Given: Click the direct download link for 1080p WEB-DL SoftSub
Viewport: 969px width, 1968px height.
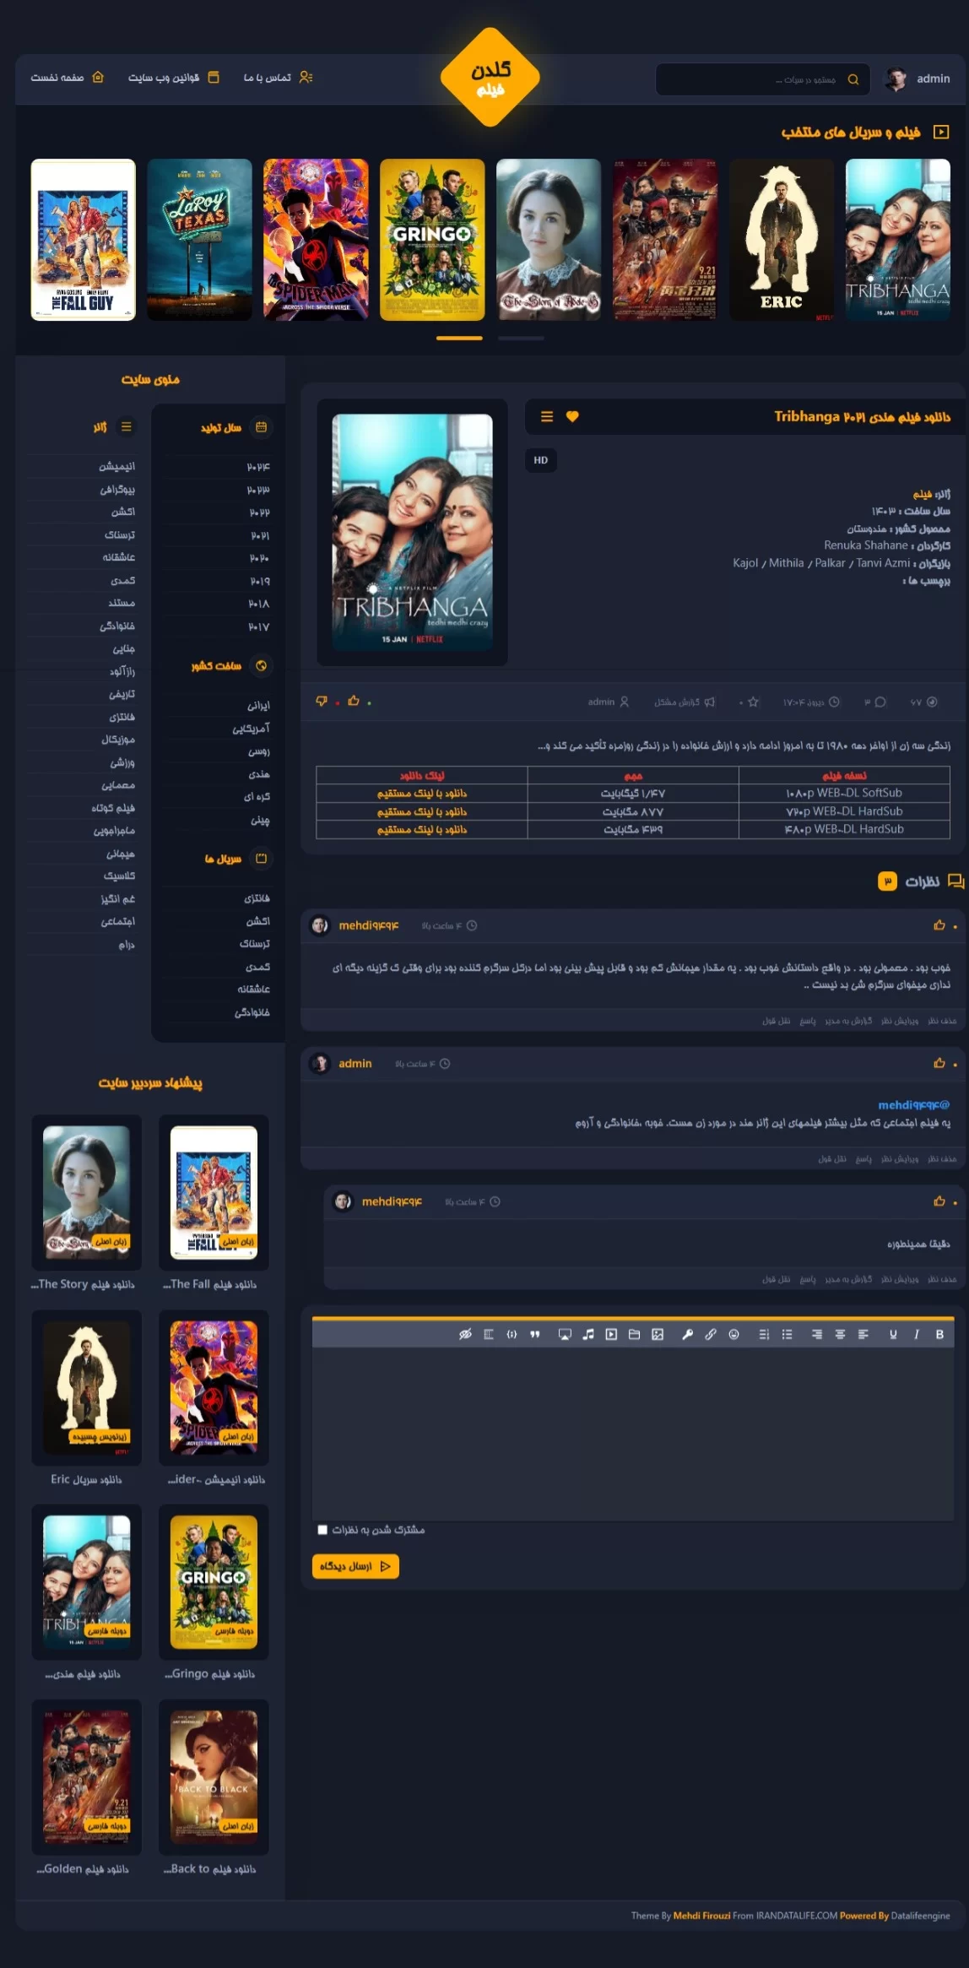Looking at the screenshot, I should tap(422, 793).
